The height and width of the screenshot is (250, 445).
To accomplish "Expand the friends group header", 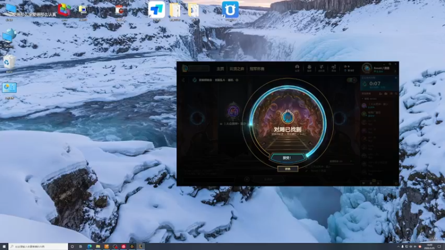I will coord(369,99).
